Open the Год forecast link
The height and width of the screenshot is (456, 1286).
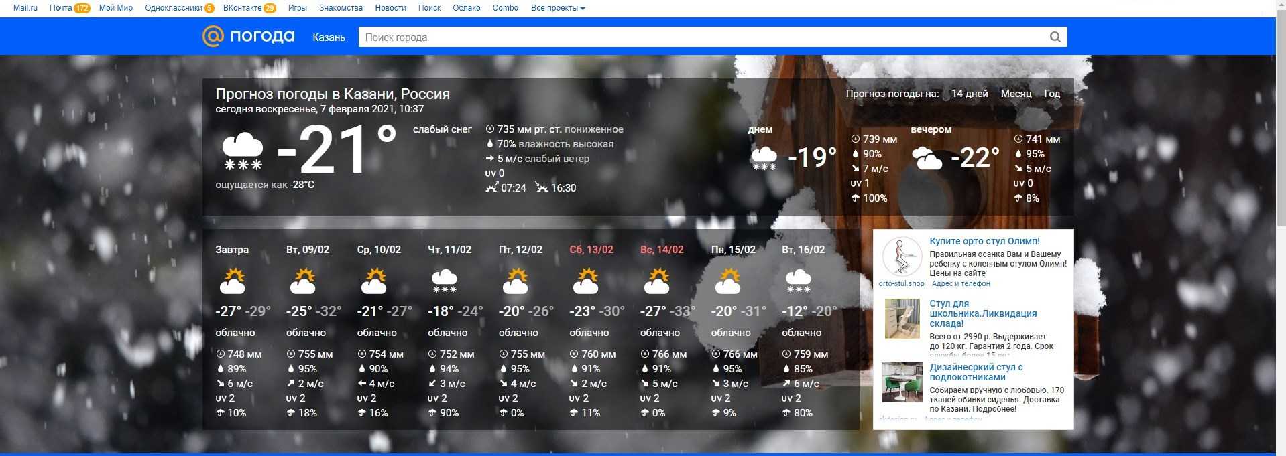(1052, 94)
